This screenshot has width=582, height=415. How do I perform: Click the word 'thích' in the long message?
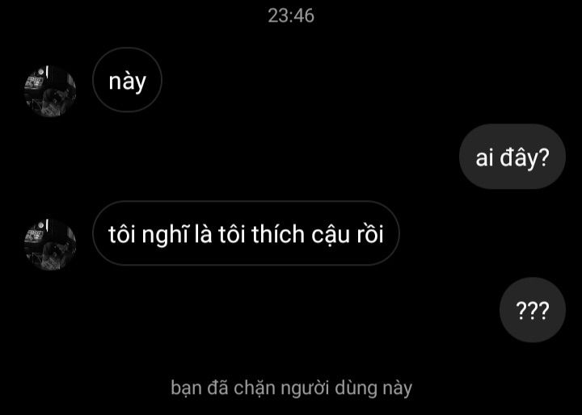278,234
